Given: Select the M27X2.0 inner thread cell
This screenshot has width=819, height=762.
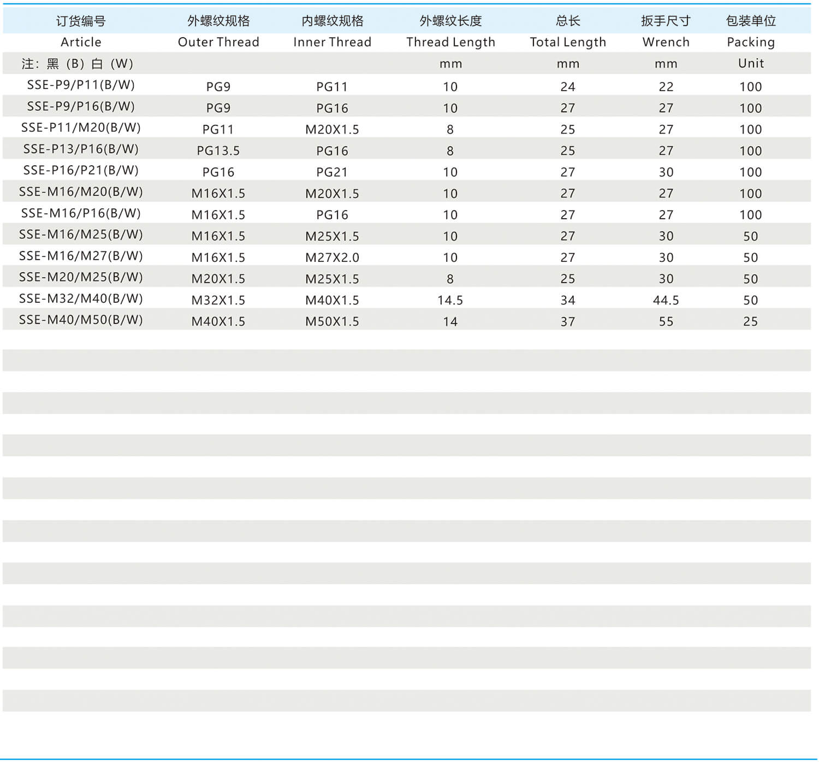Looking at the screenshot, I should (x=332, y=257).
